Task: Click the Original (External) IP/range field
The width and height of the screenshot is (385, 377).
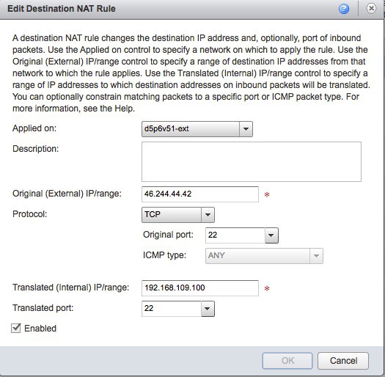Action: point(200,194)
